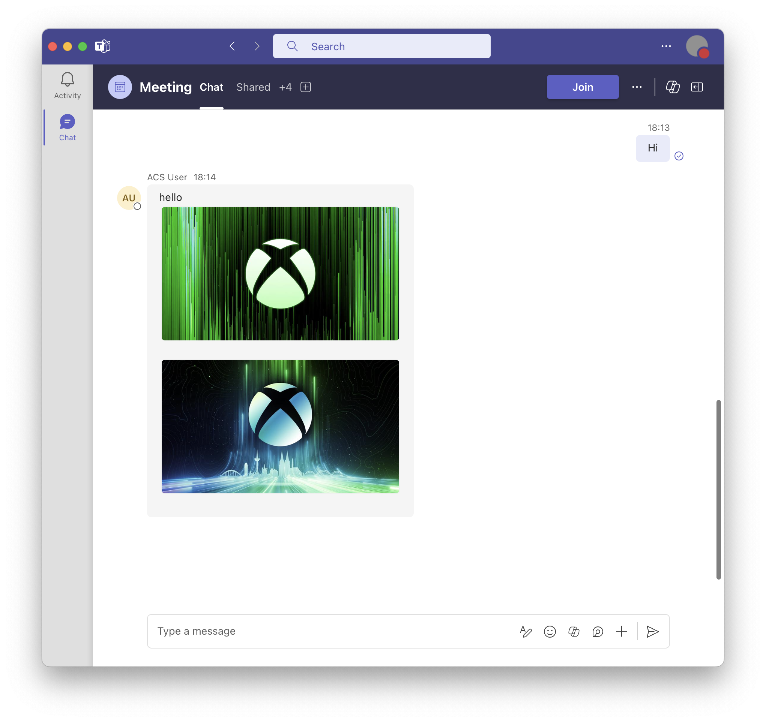Click the send message arrow icon
The width and height of the screenshot is (766, 722).
[x=652, y=631]
